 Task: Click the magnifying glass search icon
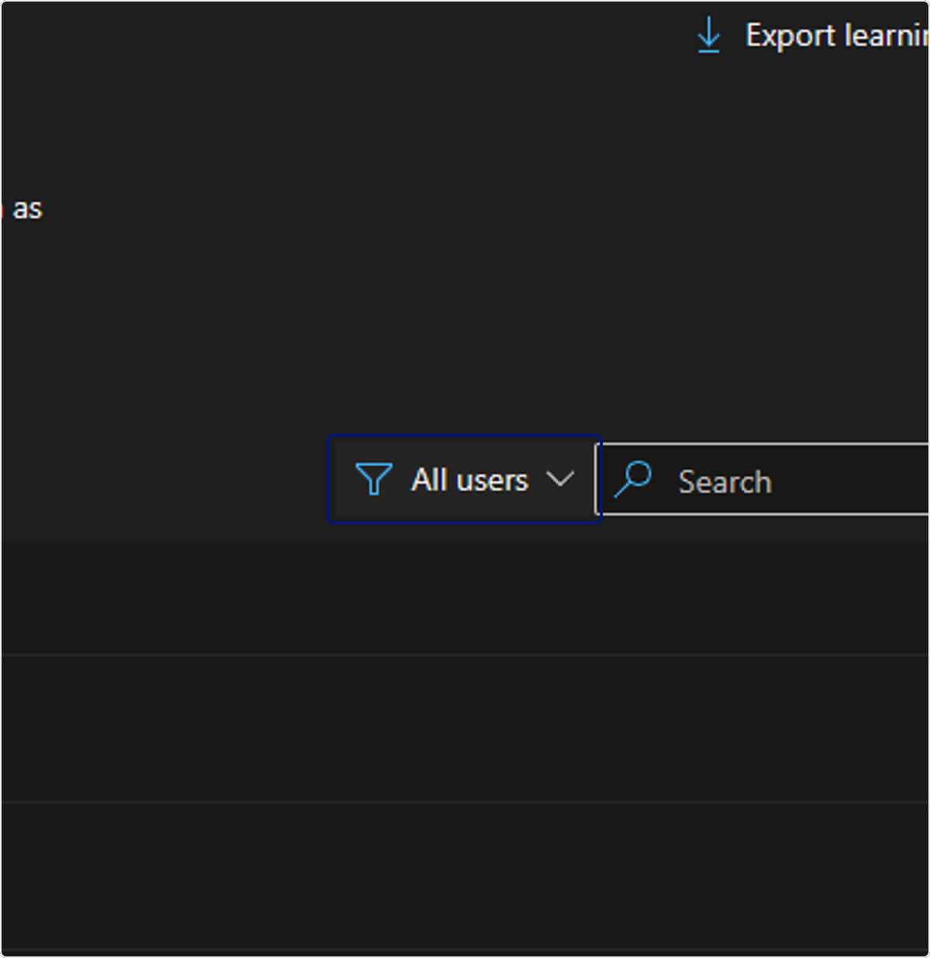[633, 479]
